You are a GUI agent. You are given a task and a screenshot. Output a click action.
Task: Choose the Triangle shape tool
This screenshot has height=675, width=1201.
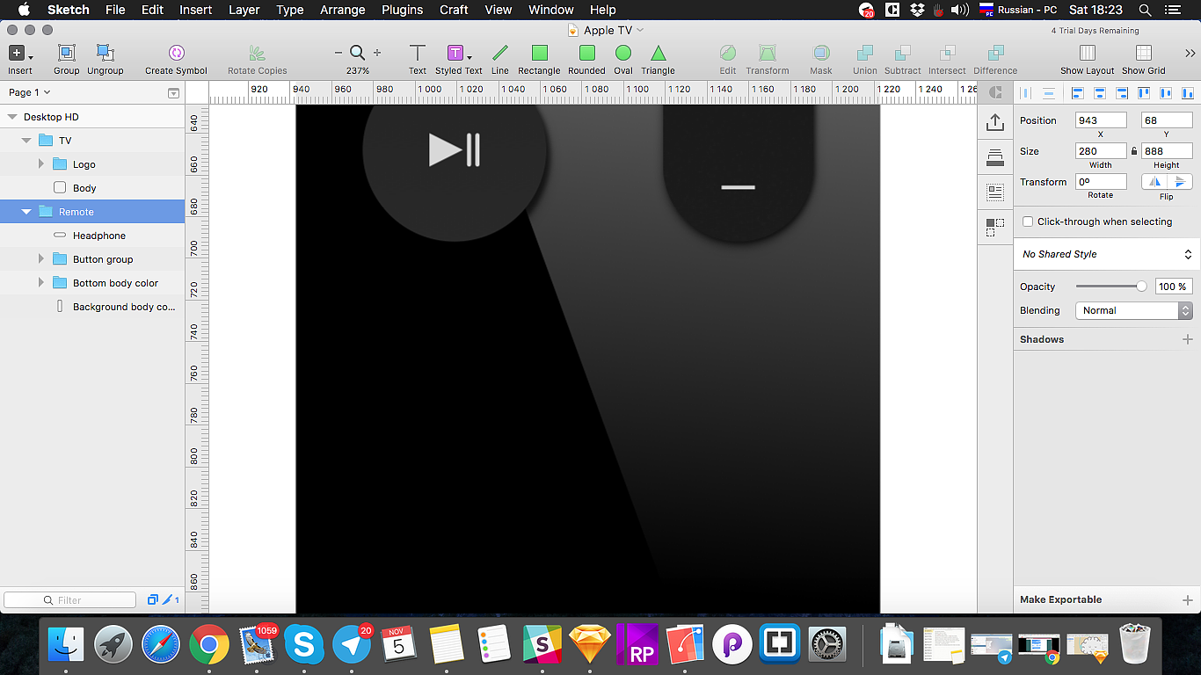658,54
